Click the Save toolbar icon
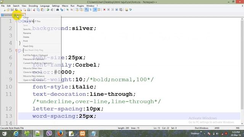 pyautogui.click(x=12, y=10)
